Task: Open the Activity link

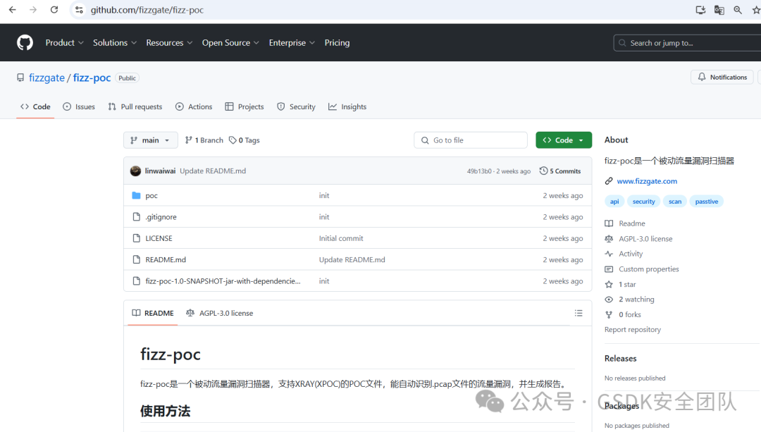Action: (624, 254)
